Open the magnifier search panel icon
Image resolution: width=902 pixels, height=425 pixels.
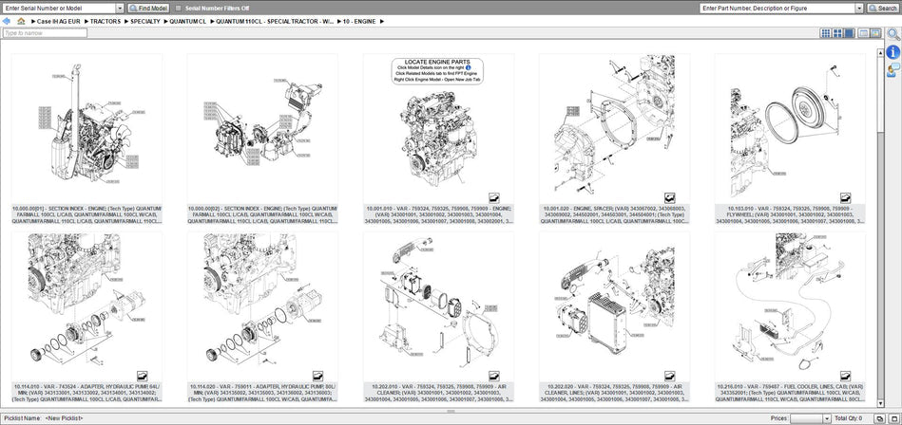[x=893, y=33]
